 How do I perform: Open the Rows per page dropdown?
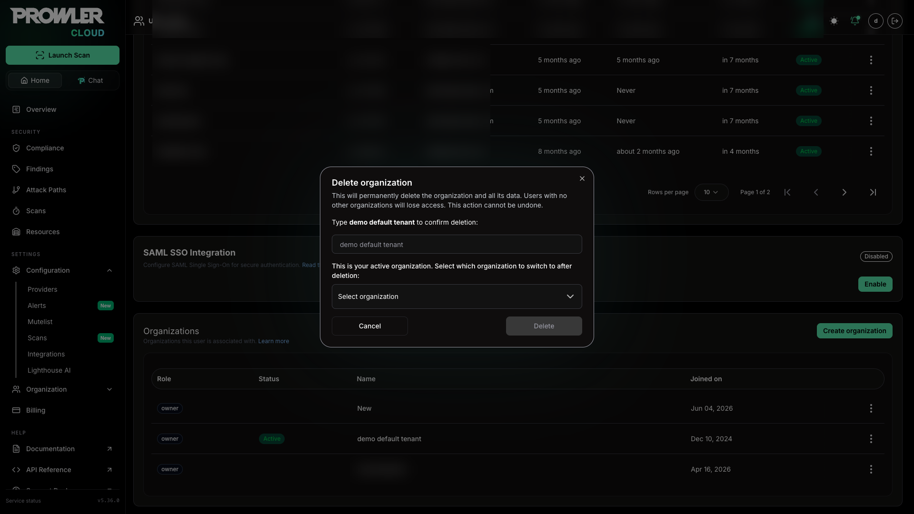click(711, 192)
